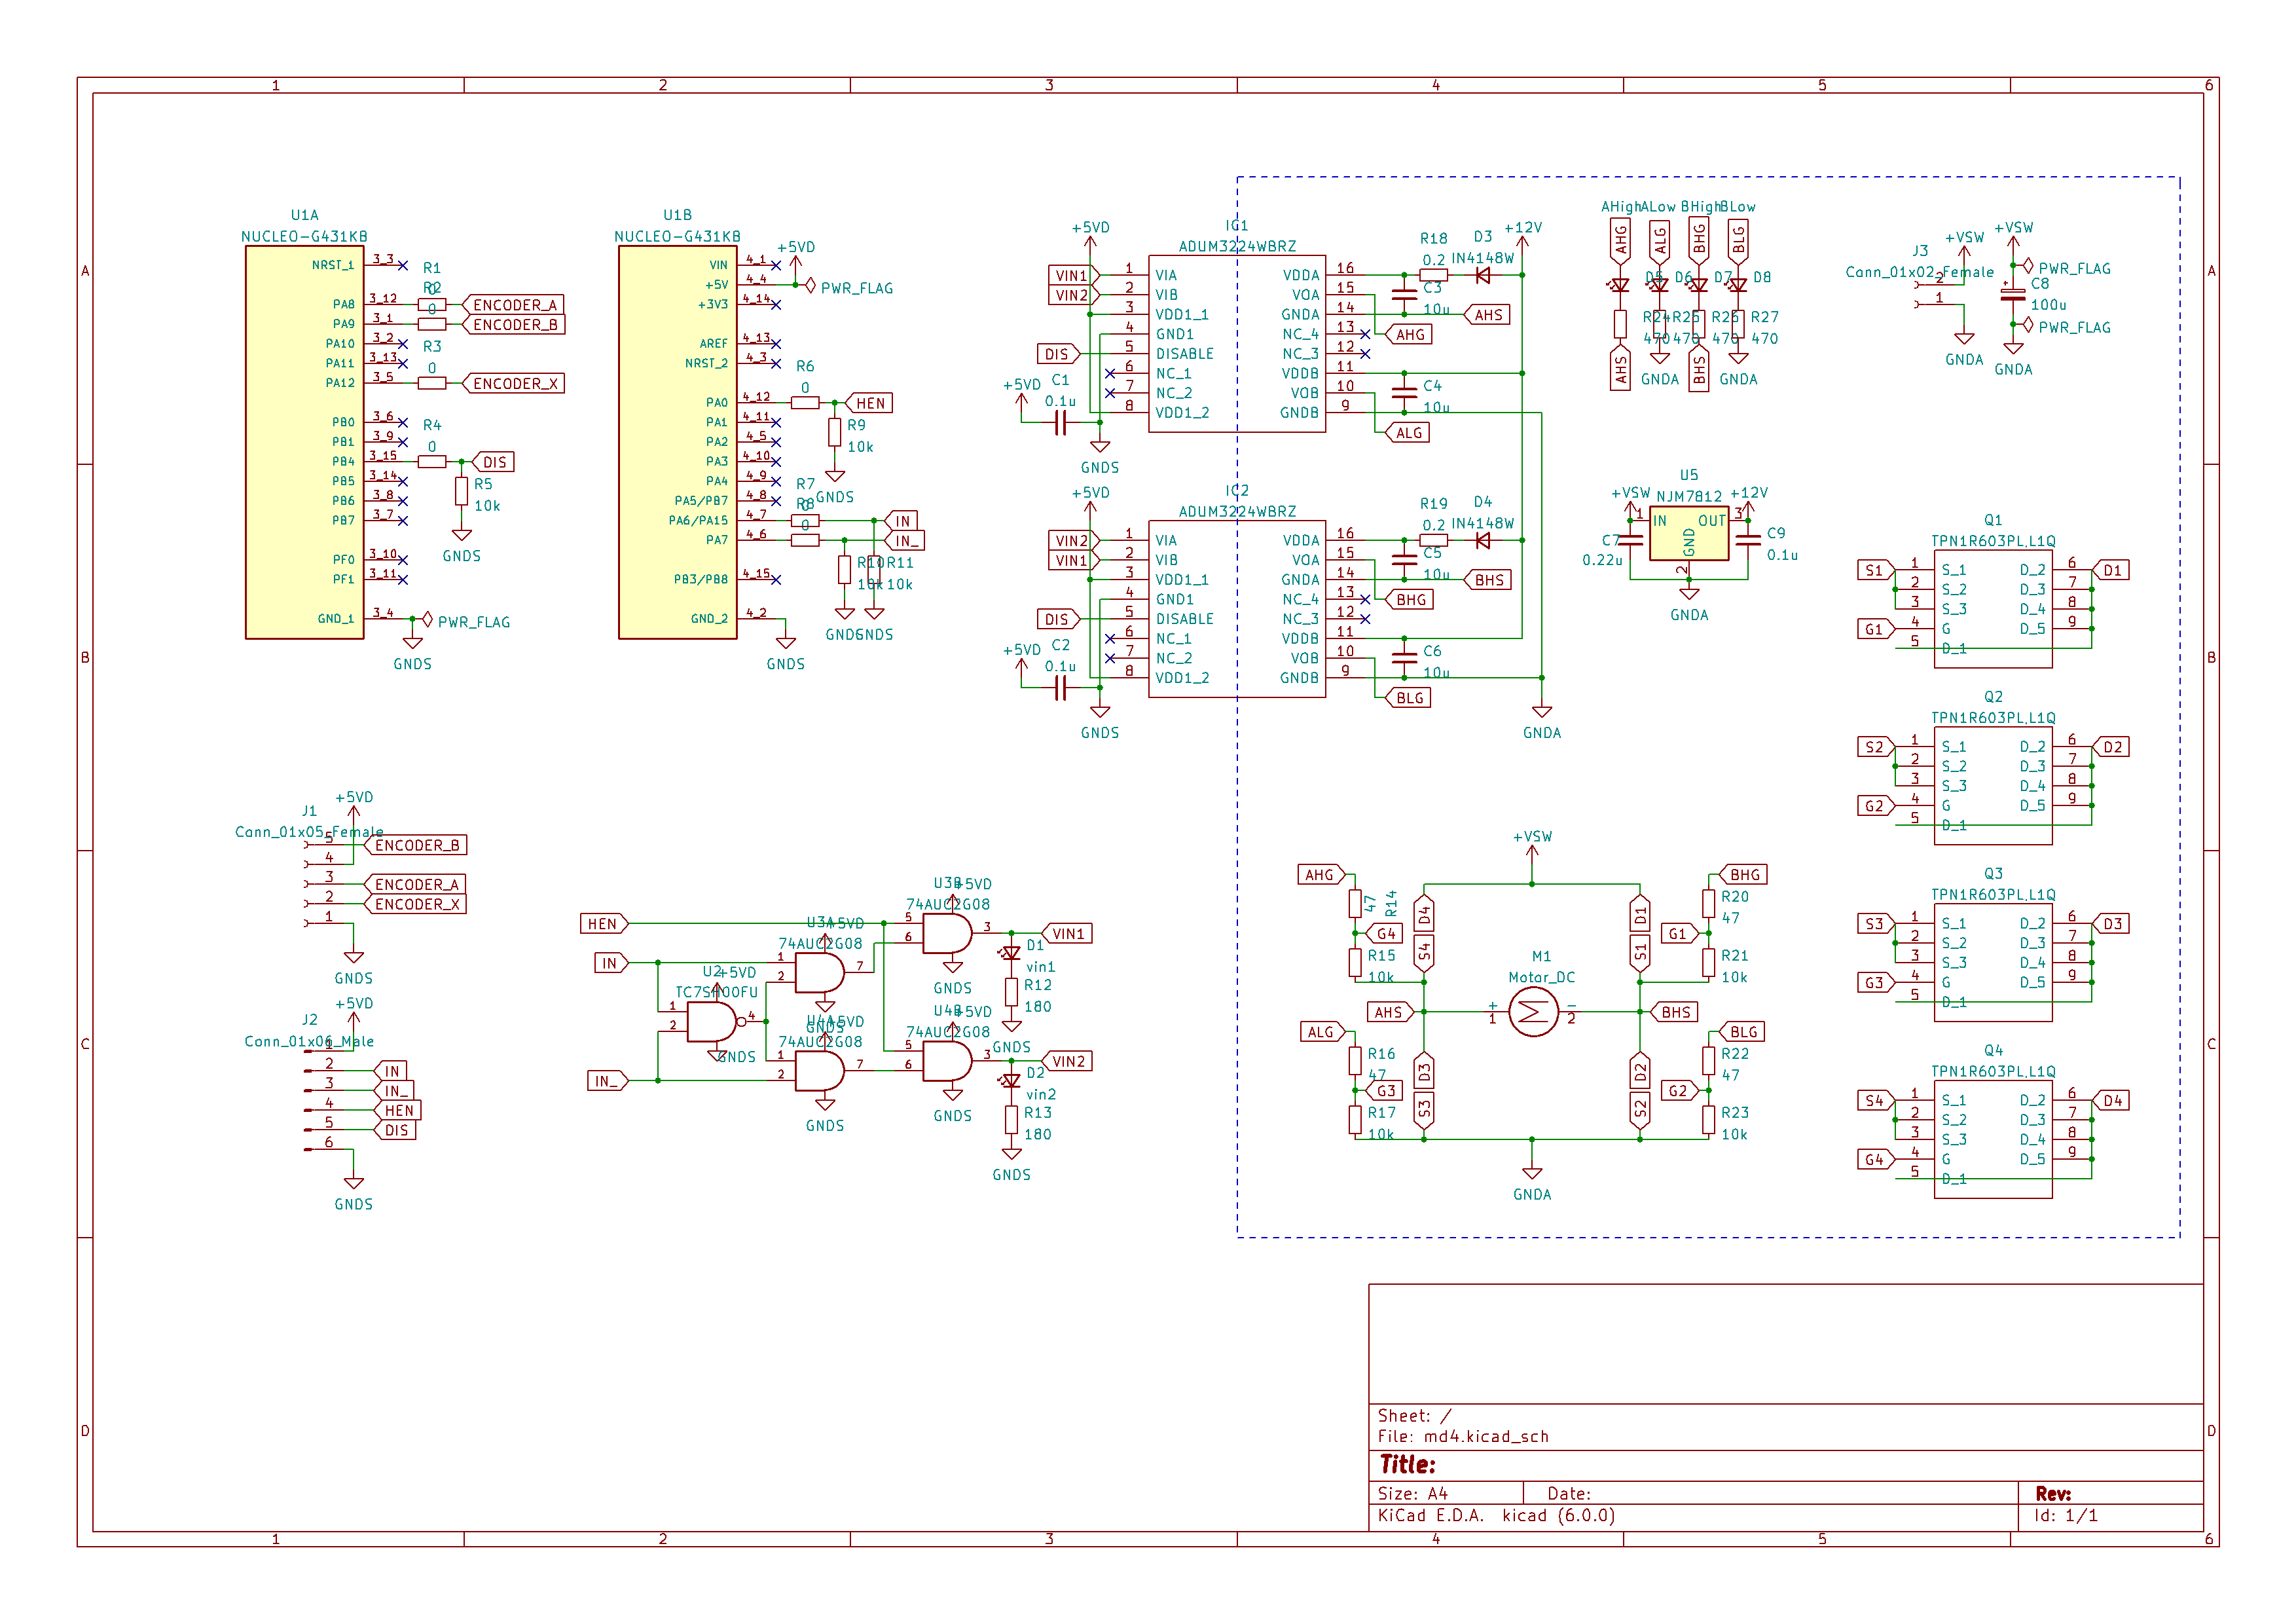Click the Sheet: / text in title block
2296x1624 pixels.
(1414, 1416)
